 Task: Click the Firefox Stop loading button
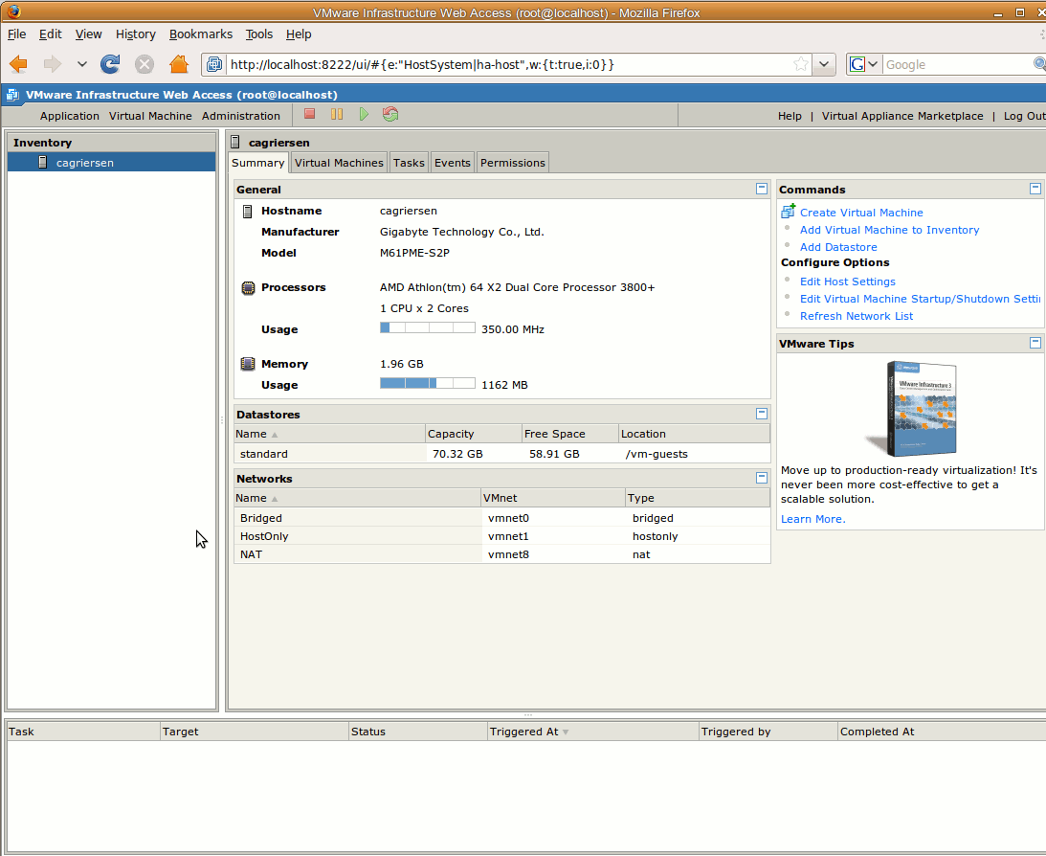tap(145, 65)
